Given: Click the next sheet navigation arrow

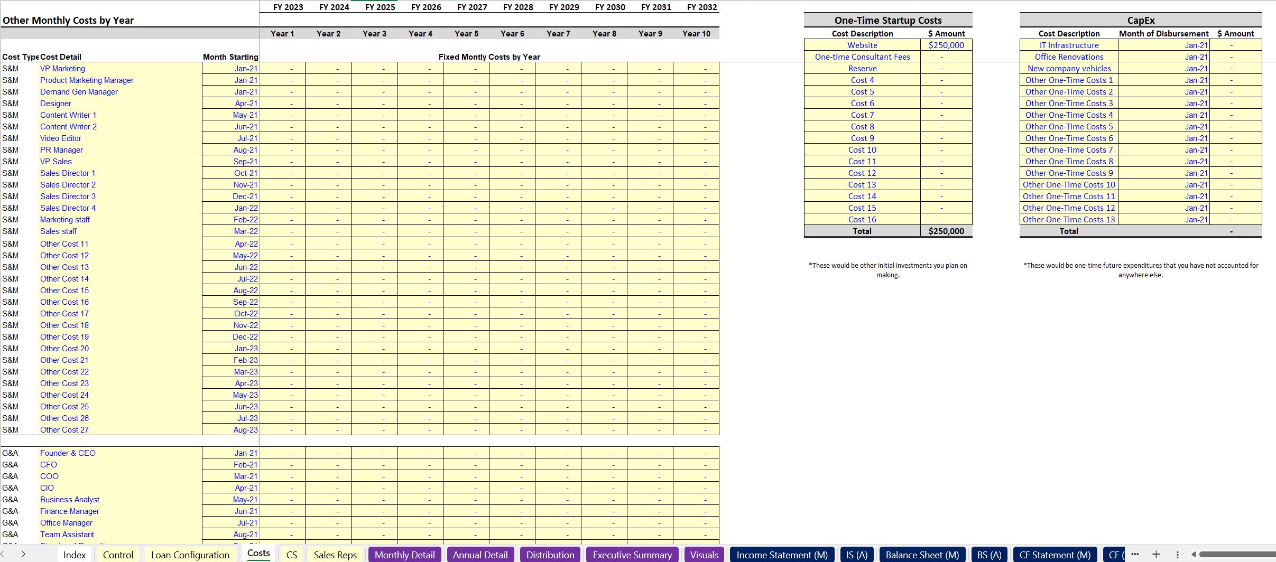Looking at the screenshot, I should coord(23,554).
